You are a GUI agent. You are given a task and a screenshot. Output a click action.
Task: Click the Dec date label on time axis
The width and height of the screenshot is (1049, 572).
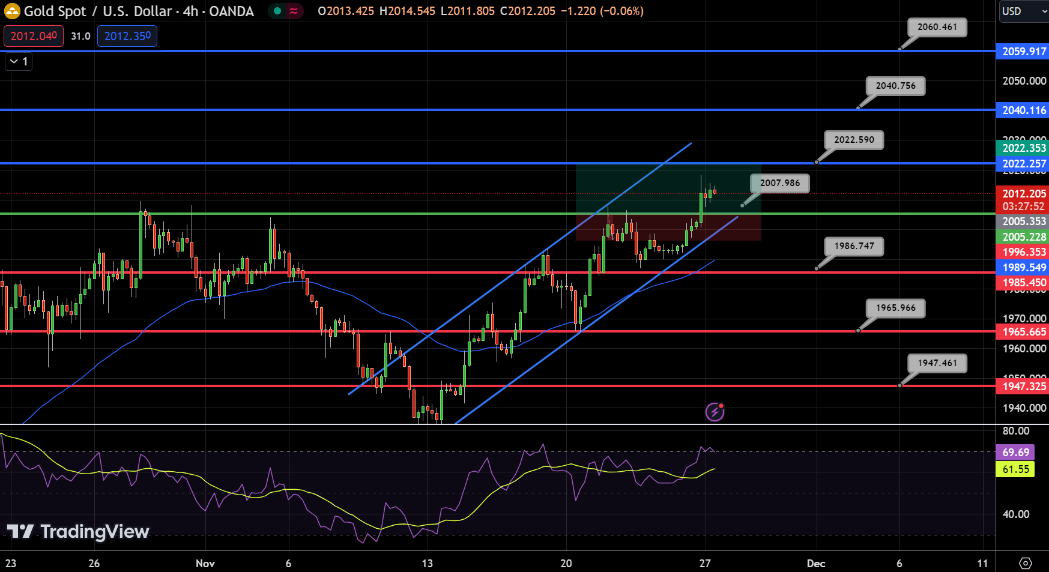816,564
